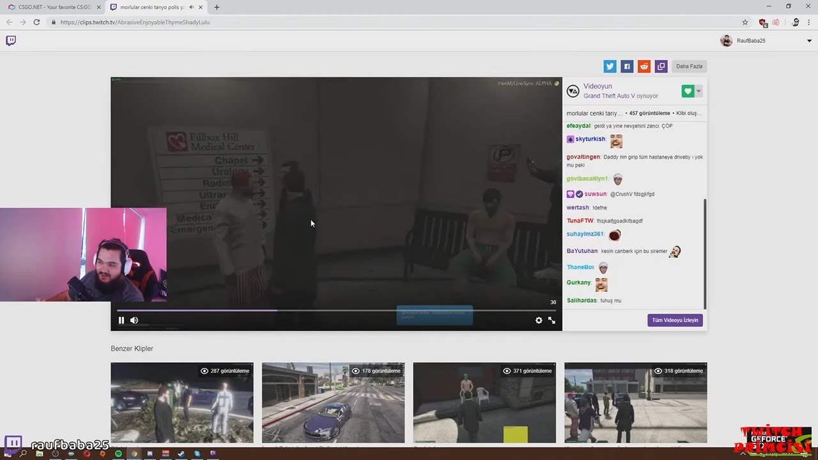The image size is (818, 460).
Task: Click the Benzer Klipler heading
Action: click(132, 349)
